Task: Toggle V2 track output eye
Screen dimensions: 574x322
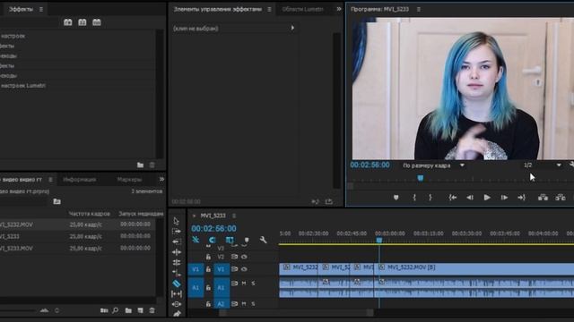Action: pos(244,257)
